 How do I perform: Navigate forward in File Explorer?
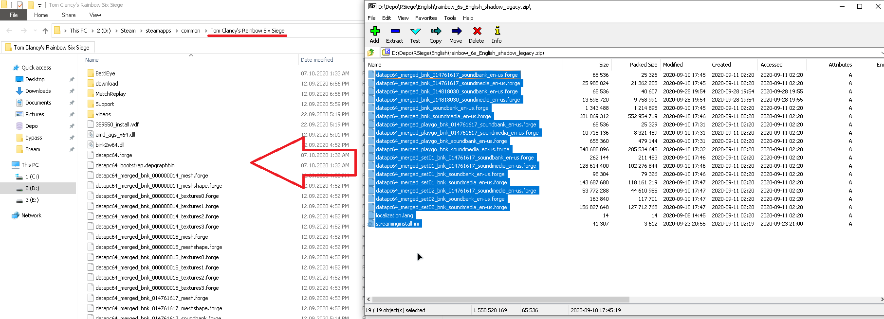click(23, 31)
